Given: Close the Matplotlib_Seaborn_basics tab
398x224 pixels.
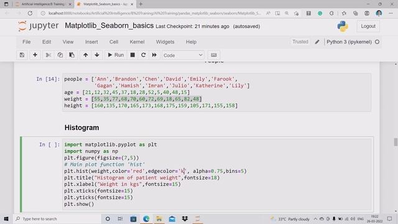Looking at the screenshot, I should (132, 4).
